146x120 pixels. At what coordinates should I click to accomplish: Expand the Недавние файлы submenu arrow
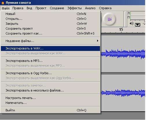pyautogui.click(x=98, y=41)
